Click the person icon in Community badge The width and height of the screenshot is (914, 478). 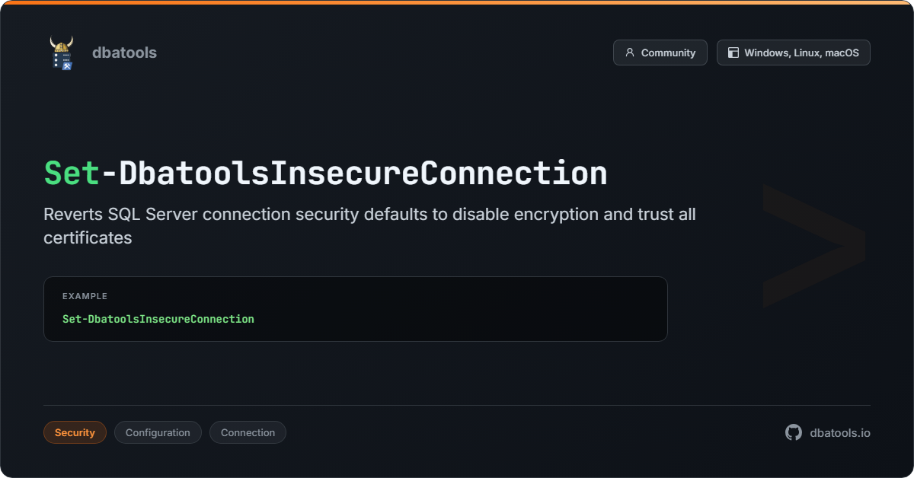[630, 53]
